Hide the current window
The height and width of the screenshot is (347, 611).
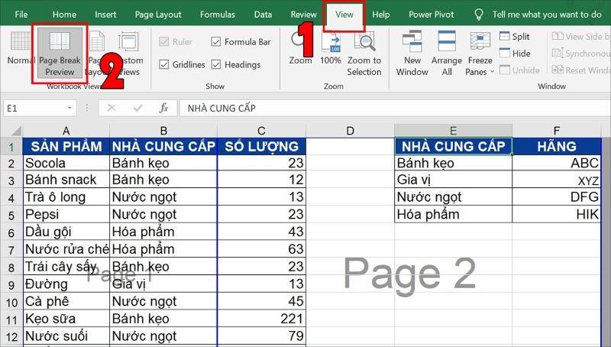click(515, 54)
